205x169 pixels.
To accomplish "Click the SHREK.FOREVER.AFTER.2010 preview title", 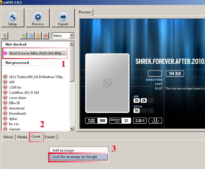I will [170, 61].
